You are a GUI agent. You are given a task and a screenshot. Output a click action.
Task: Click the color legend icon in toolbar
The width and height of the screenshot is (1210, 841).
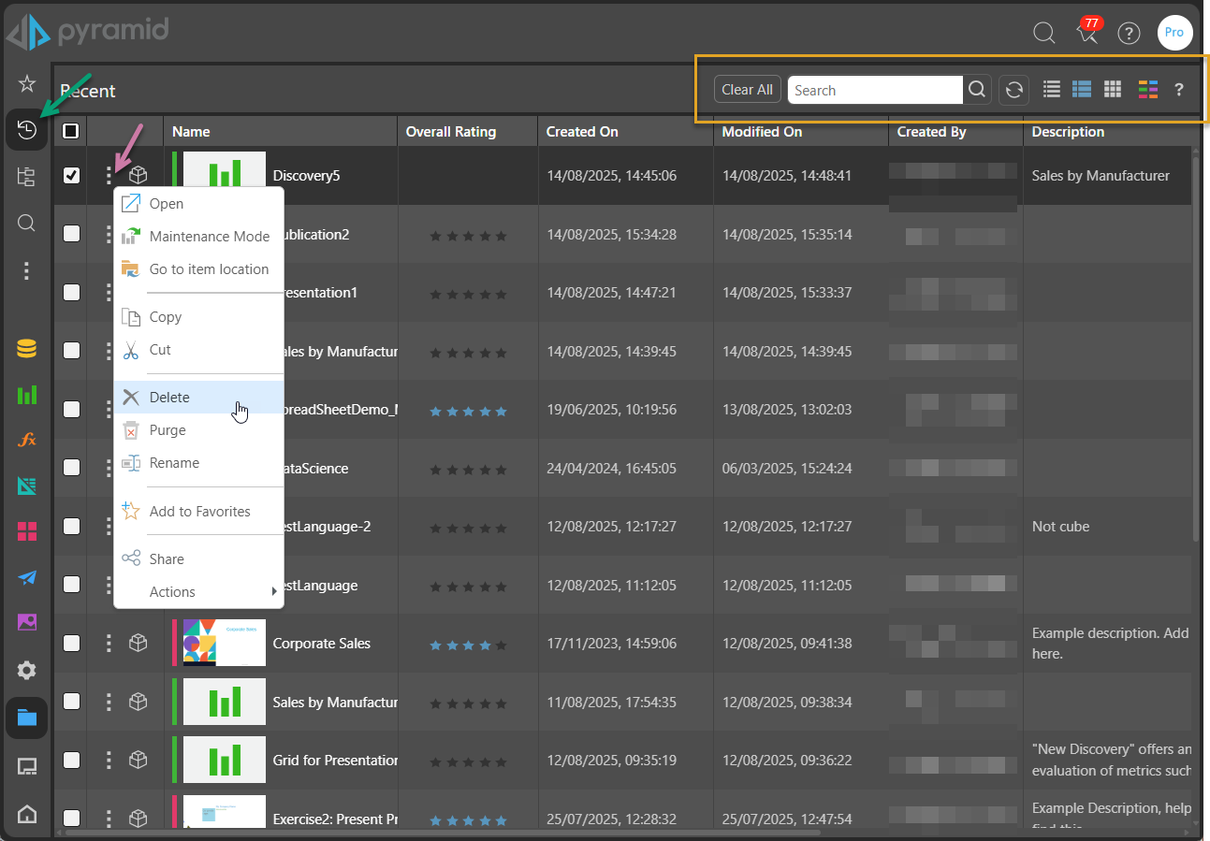coord(1148,90)
